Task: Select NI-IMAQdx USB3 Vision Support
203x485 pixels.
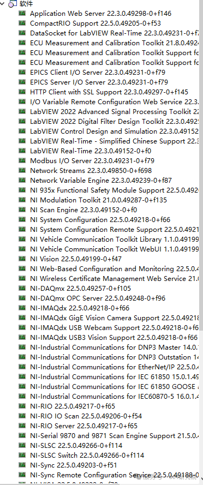Action: [114, 338]
